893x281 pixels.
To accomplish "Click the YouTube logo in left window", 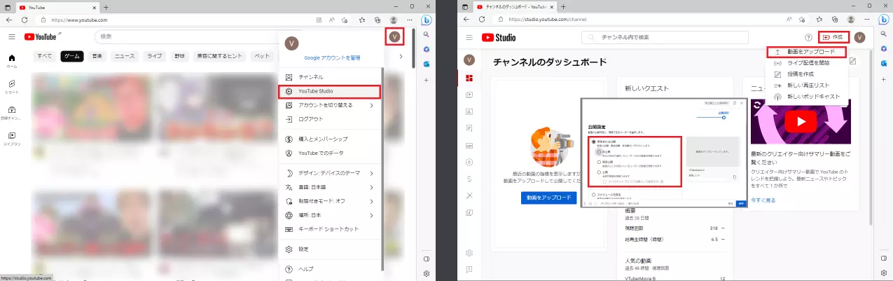I will tap(41, 36).
